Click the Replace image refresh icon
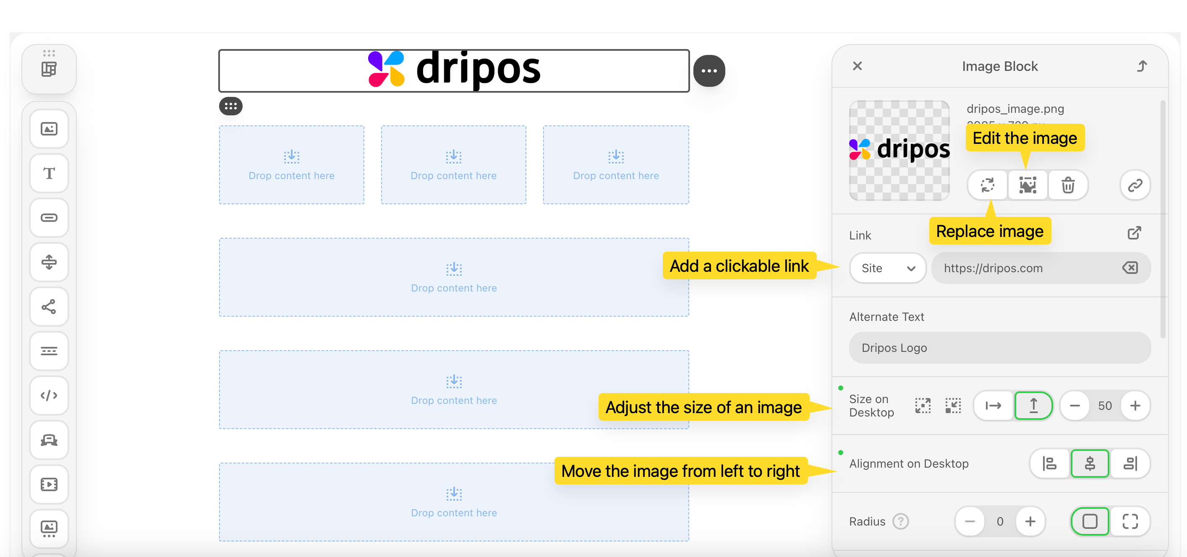This screenshot has width=1187, height=557. tap(987, 185)
